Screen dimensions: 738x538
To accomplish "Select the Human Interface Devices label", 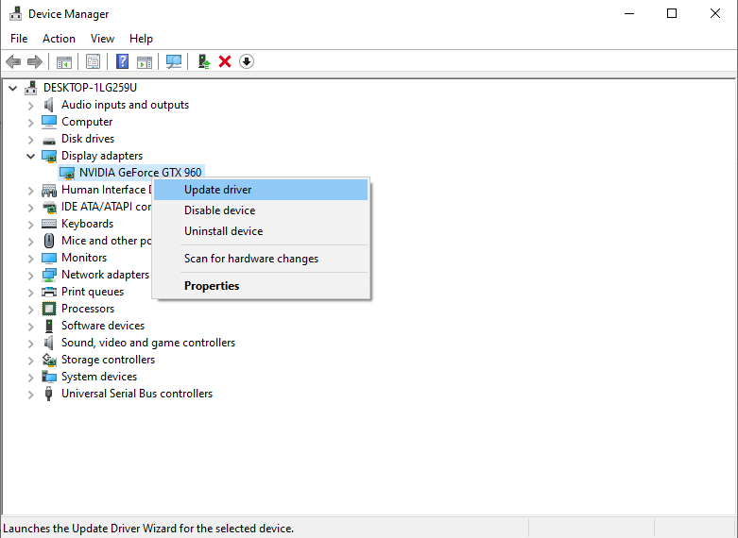I will tap(106, 190).
